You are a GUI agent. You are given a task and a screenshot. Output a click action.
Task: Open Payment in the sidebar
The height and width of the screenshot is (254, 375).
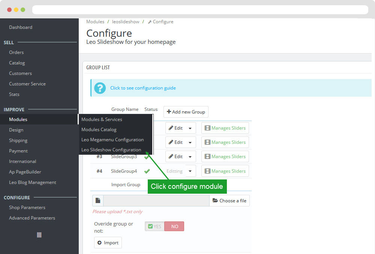click(x=18, y=151)
